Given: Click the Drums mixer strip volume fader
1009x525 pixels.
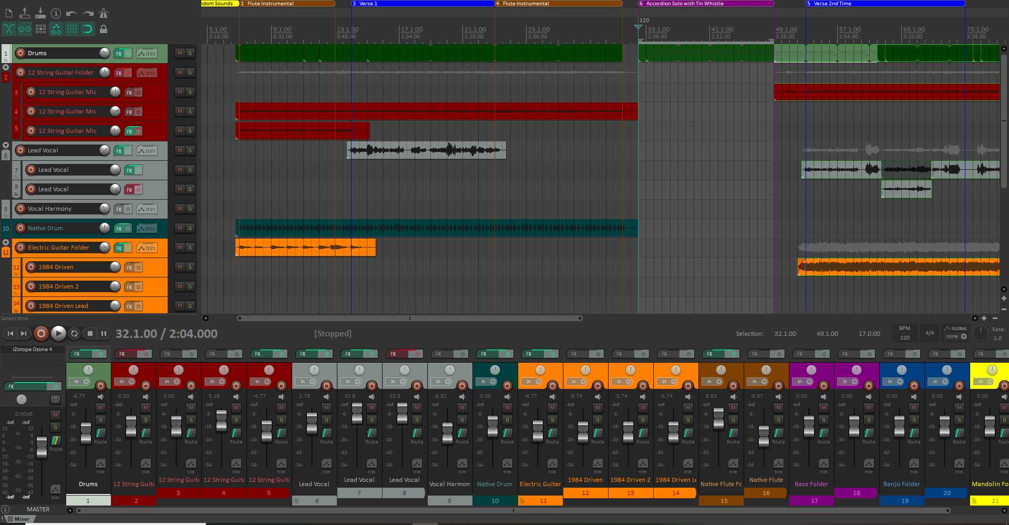Looking at the screenshot, I should tap(86, 433).
